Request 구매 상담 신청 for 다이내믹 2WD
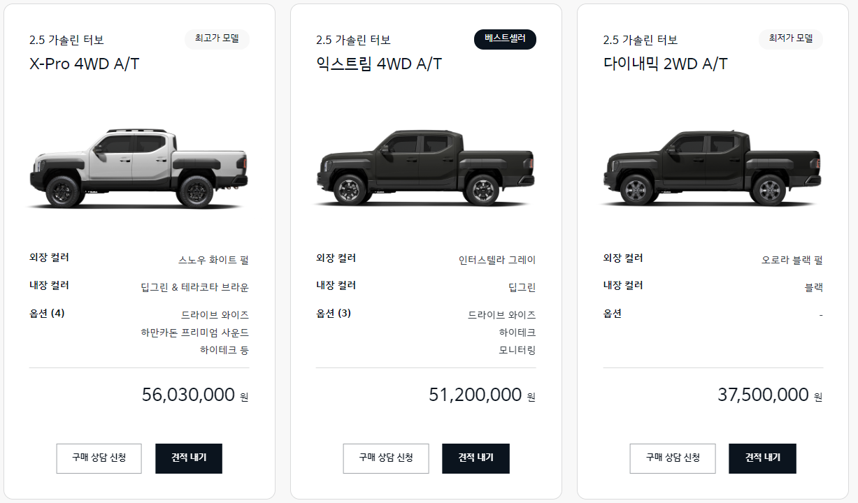 (673, 458)
